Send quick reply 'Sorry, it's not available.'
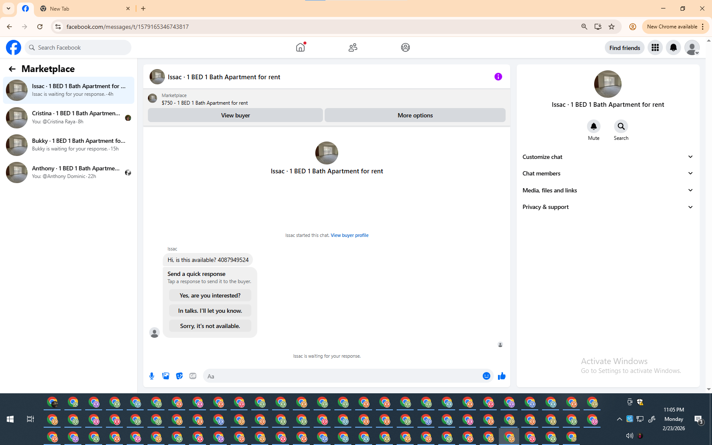The height and width of the screenshot is (445, 712). 210,326
